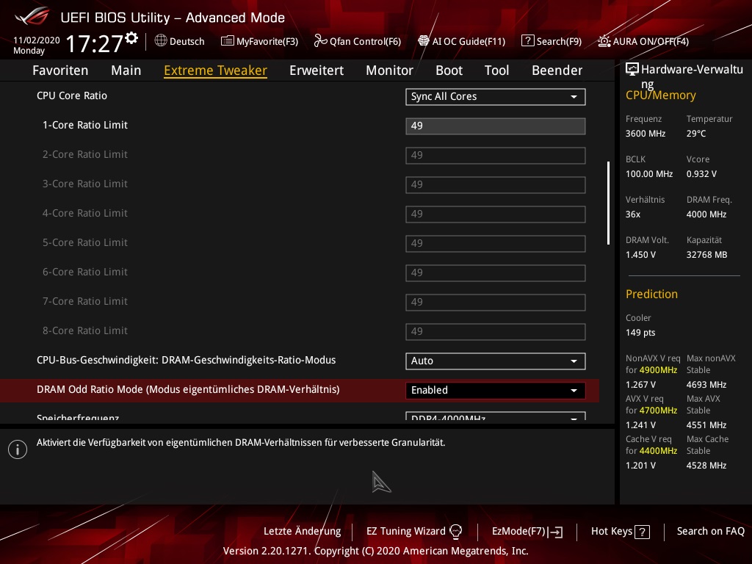Viewport: 752px width, 564px height.
Task: Open the Erweitert tab
Action: click(x=317, y=70)
